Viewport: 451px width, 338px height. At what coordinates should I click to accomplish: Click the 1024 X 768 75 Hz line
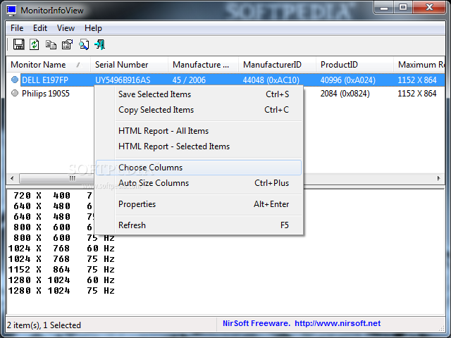61,259
